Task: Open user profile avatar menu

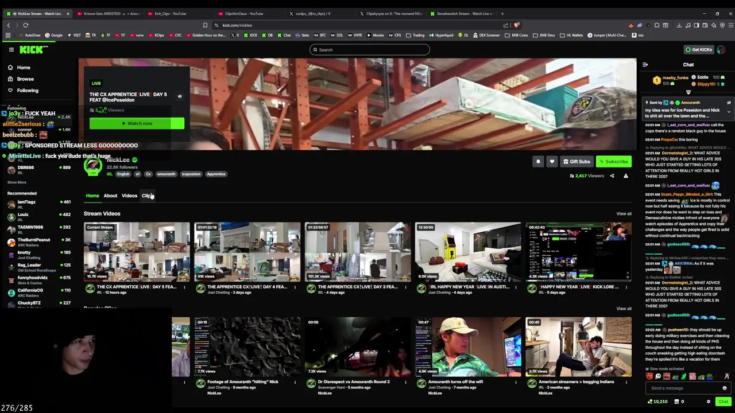Action: click(721, 50)
